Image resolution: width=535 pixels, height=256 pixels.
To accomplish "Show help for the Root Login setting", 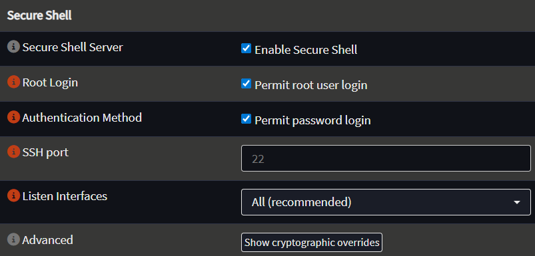I will pyautogui.click(x=13, y=82).
